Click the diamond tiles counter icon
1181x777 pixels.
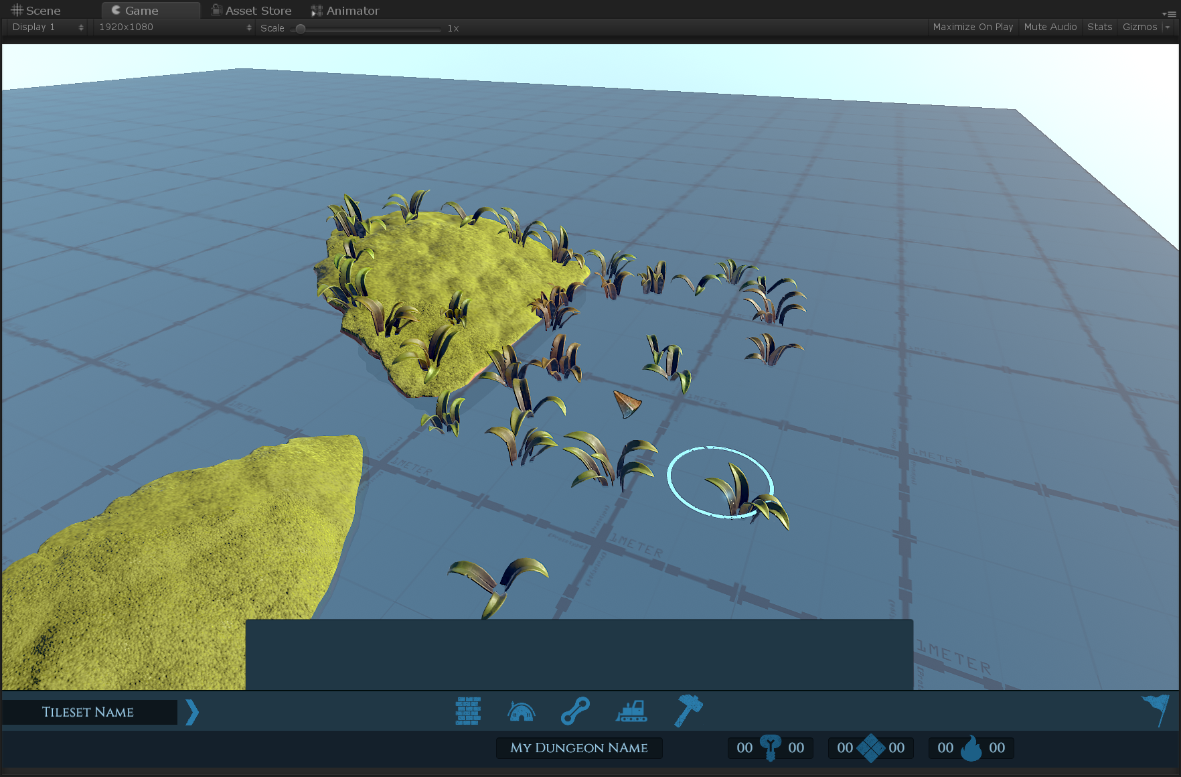coord(871,748)
